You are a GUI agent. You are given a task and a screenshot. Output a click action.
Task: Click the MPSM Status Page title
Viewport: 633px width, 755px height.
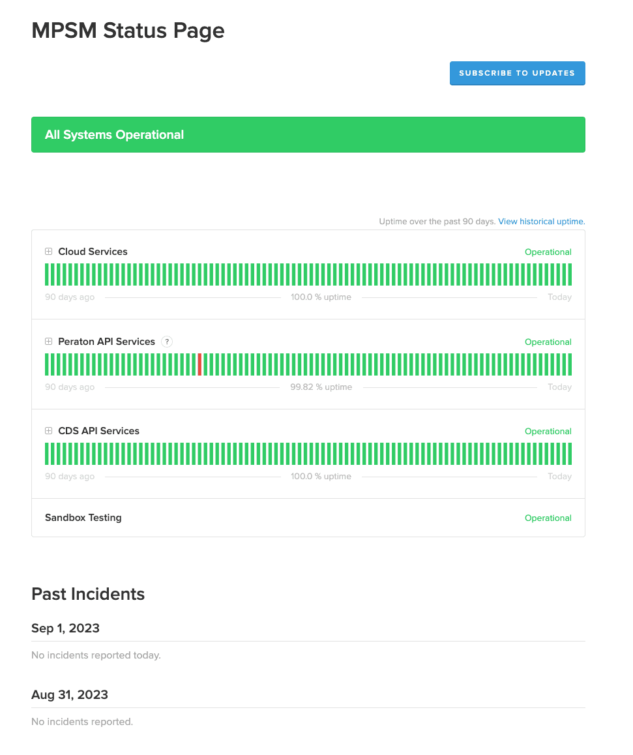click(x=128, y=31)
